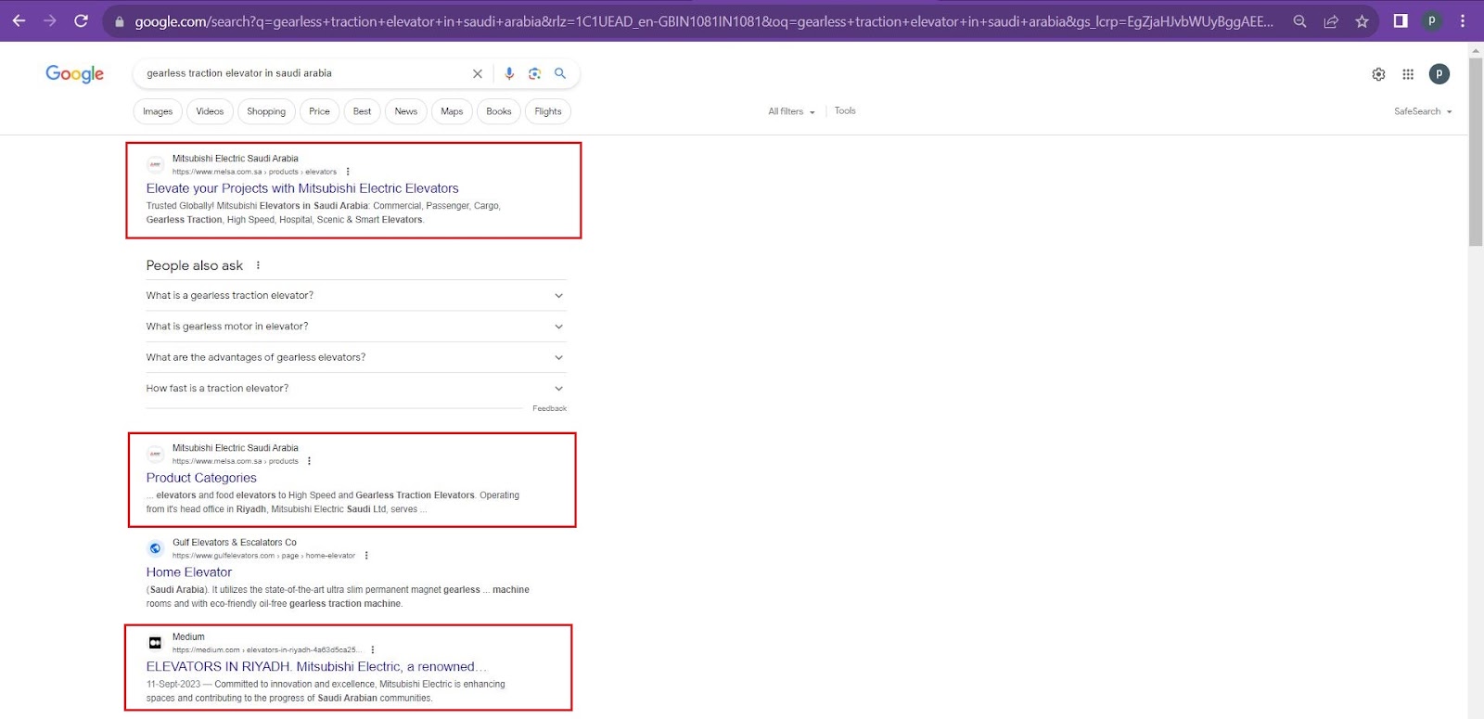
Task: Open browser zoom magnifier icon
Action: pyautogui.click(x=1300, y=21)
